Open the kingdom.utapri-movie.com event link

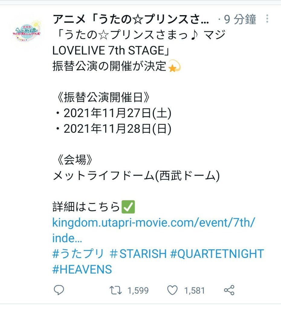(153, 230)
